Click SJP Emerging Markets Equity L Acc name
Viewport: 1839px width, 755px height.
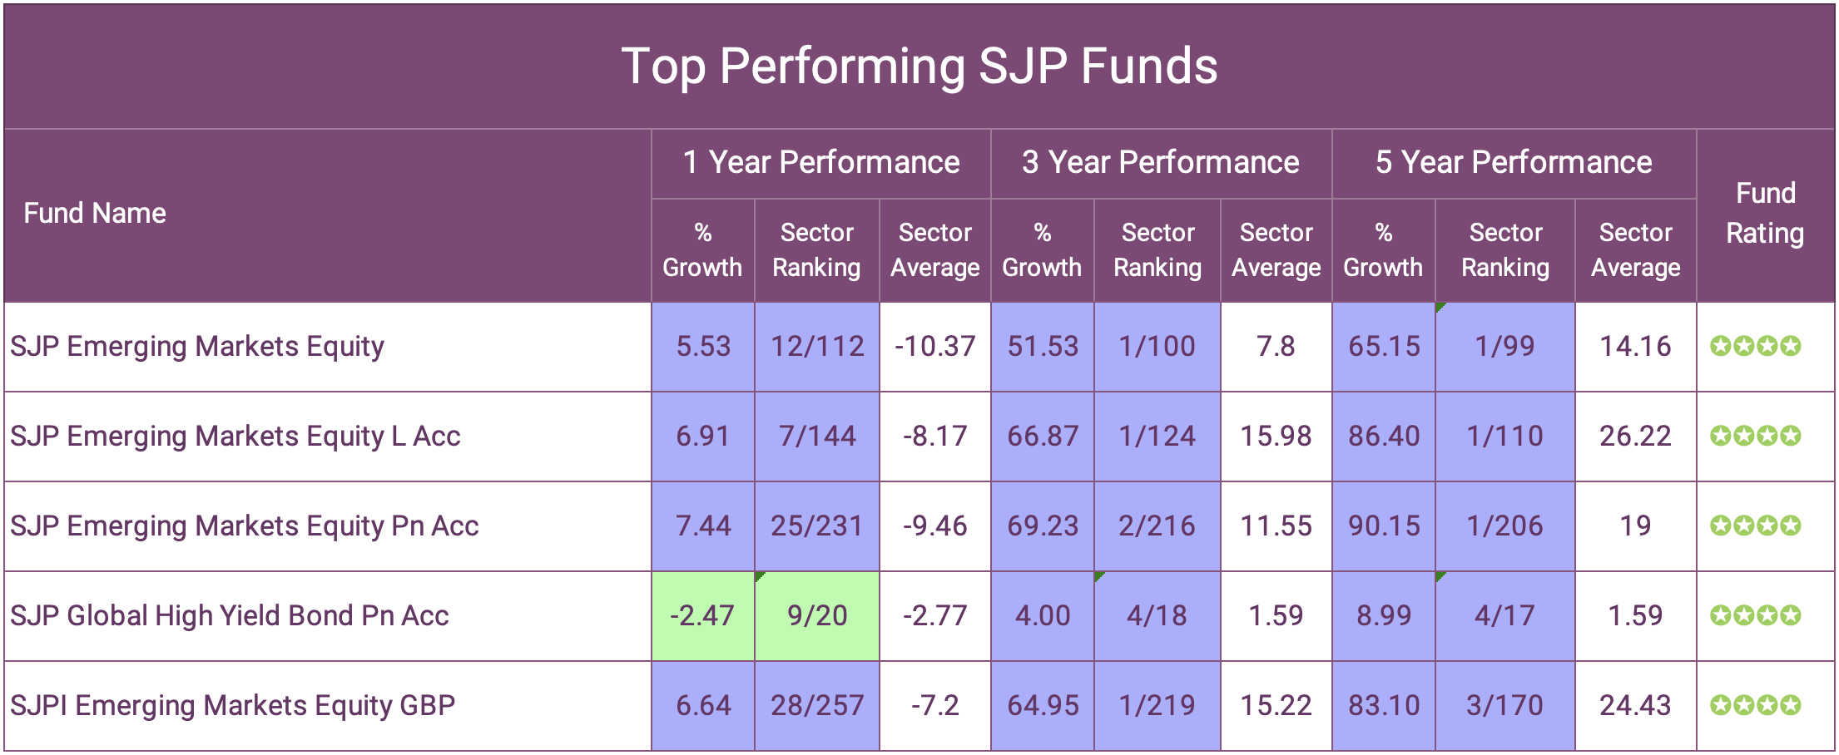pyautogui.click(x=235, y=436)
